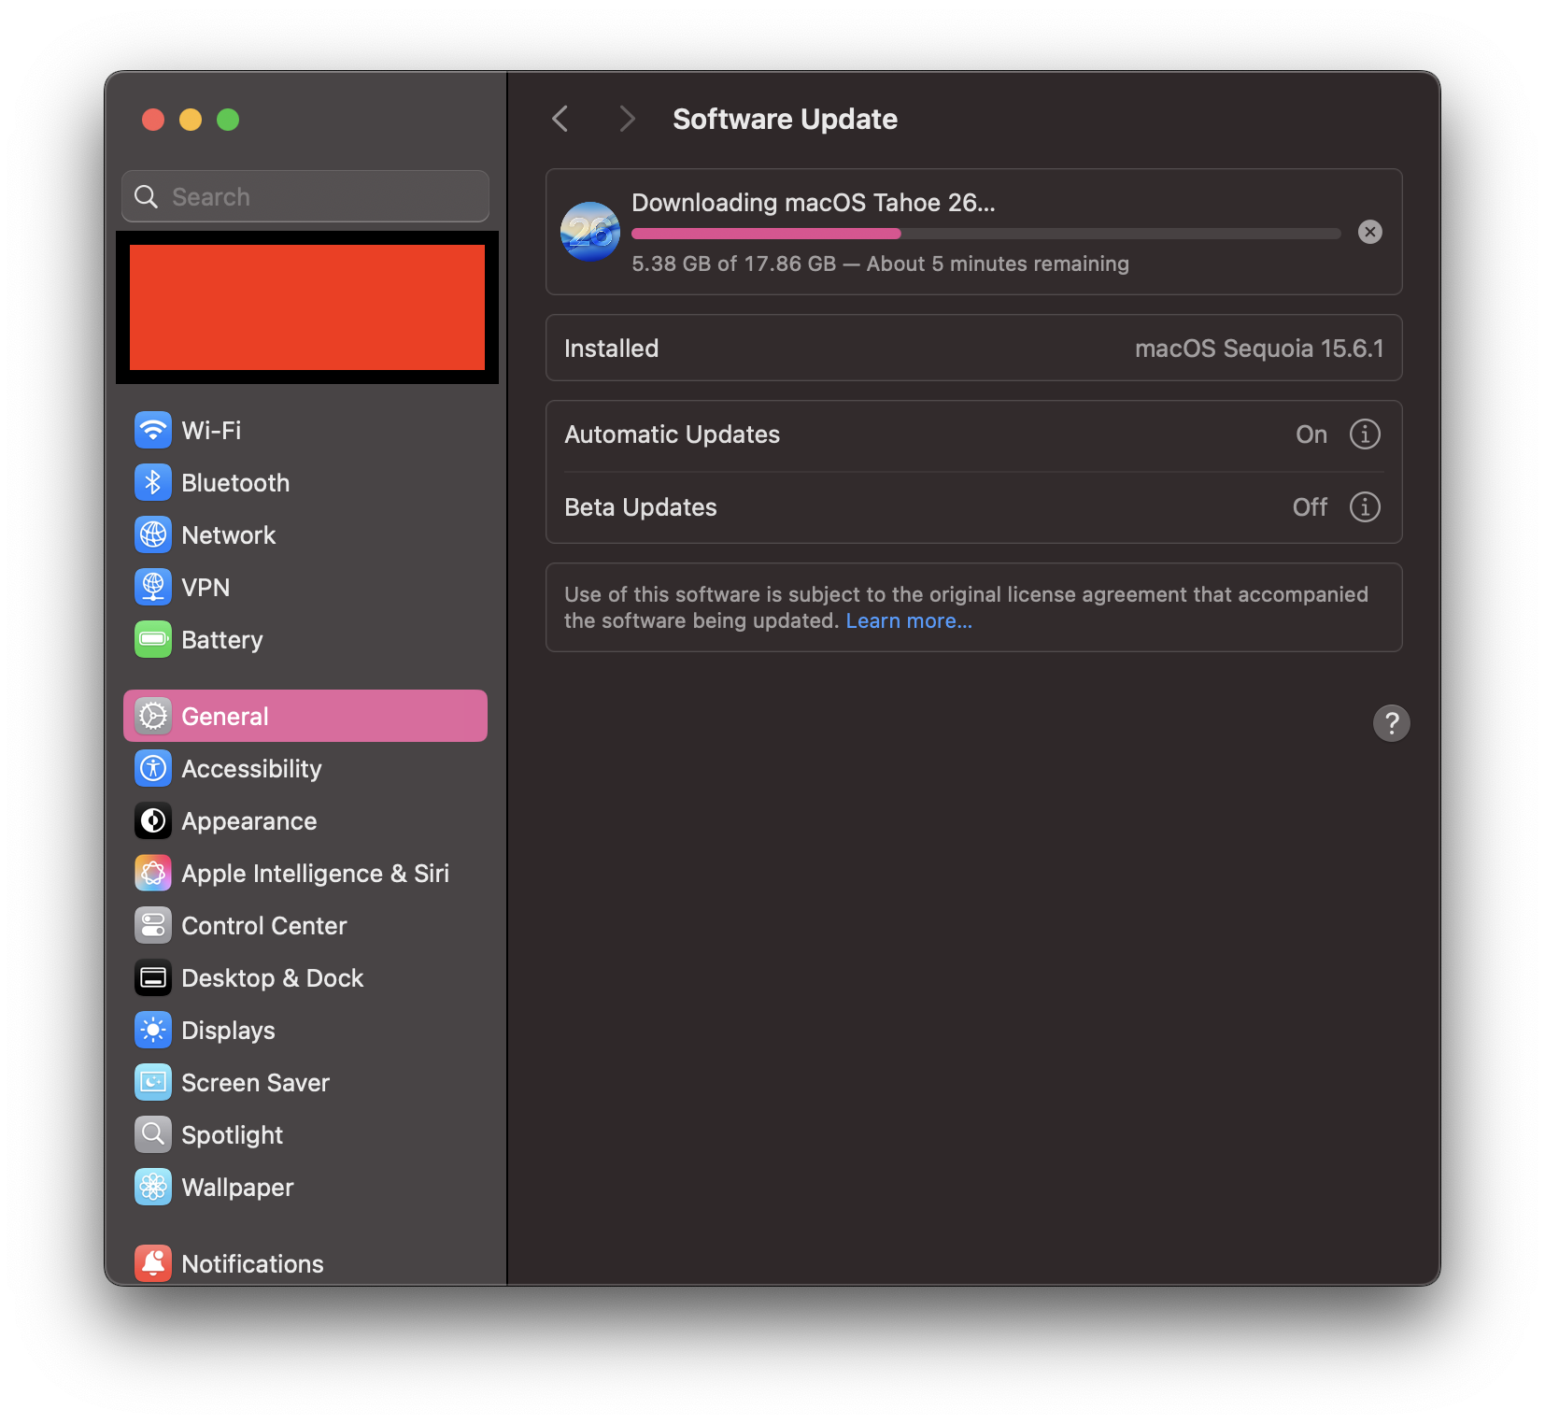This screenshot has width=1545, height=1424.
Task: Open Accessibility settings
Action: 251,769
